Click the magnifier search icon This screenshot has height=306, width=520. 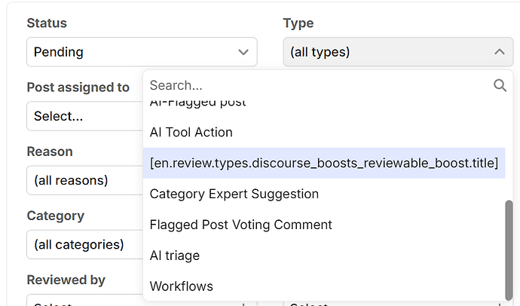coord(500,85)
